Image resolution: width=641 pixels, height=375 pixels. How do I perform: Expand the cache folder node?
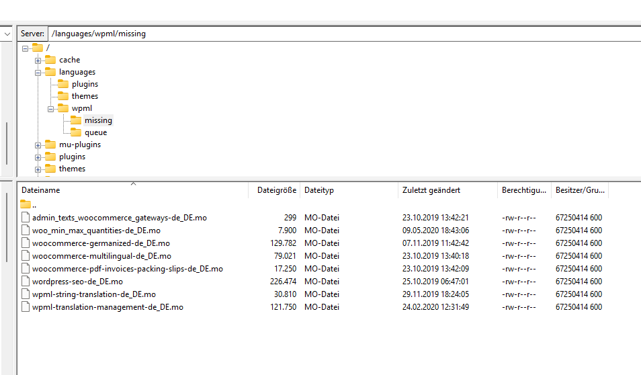pos(38,60)
